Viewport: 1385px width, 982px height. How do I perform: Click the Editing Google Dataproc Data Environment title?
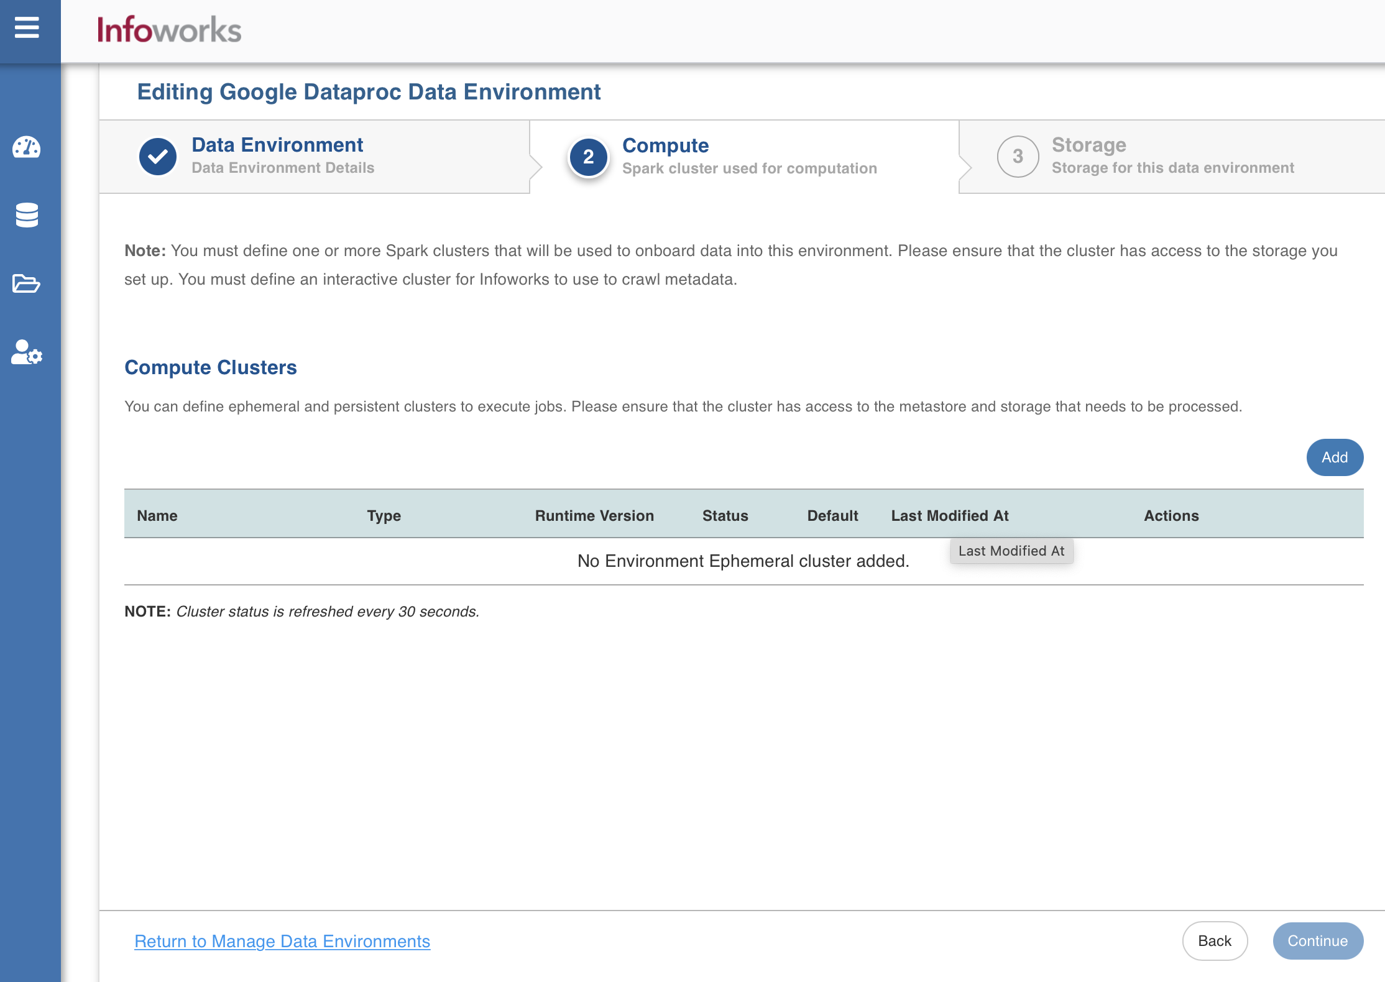pos(369,92)
